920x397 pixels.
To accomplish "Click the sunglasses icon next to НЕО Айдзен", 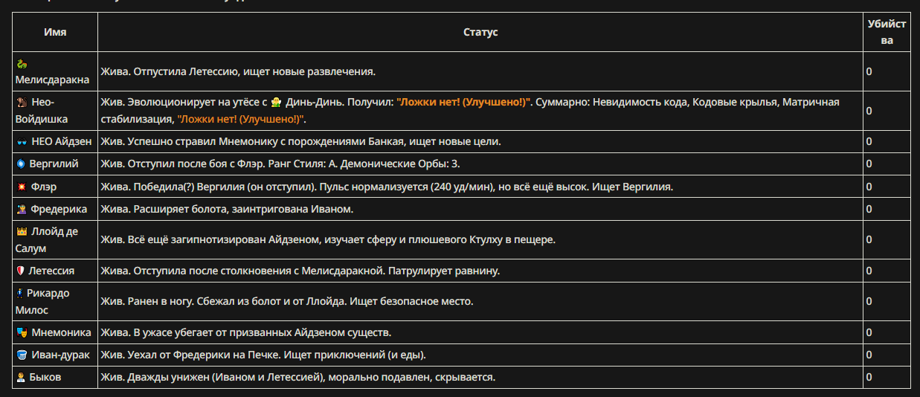I will coord(21,141).
